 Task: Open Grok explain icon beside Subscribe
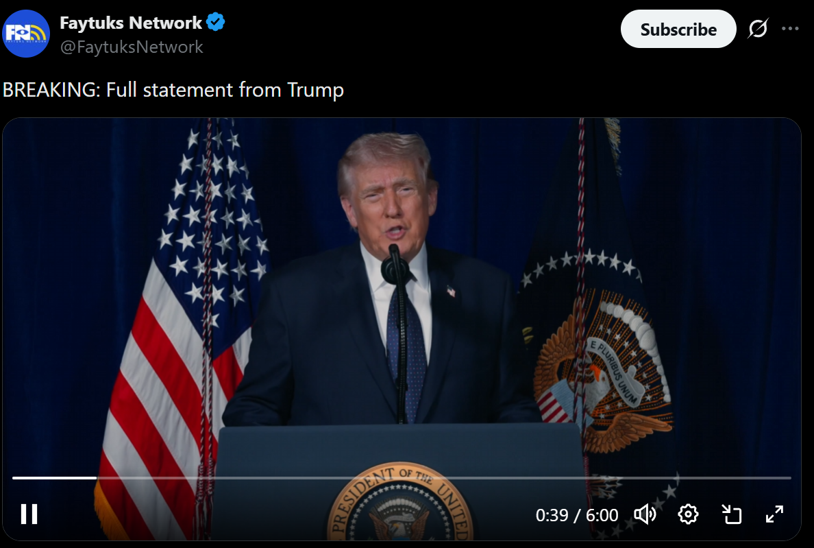coord(758,29)
